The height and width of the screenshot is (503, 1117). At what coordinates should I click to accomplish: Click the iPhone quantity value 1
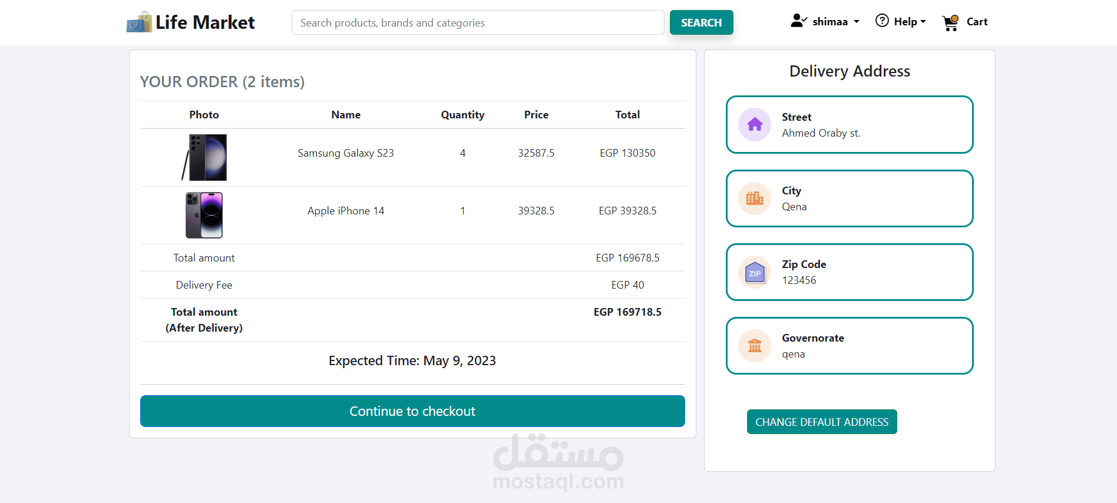(x=462, y=211)
